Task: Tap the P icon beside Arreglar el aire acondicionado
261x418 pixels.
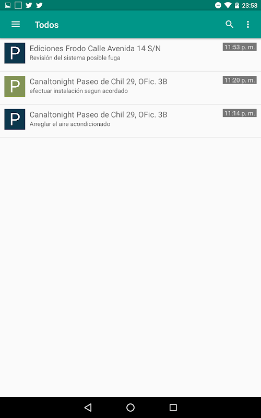Action: point(15,119)
